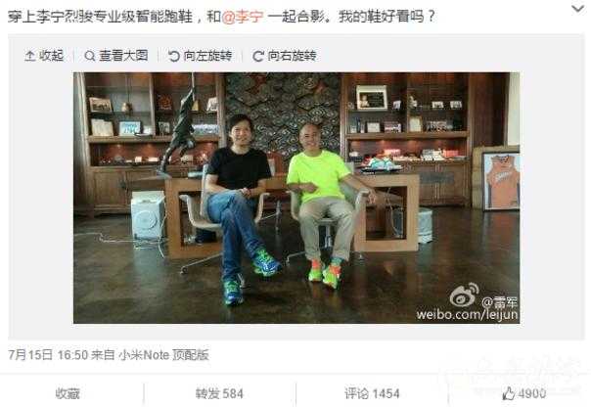Collapse the image via 收起 label
The image size is (591, 408).
(51, 56)
